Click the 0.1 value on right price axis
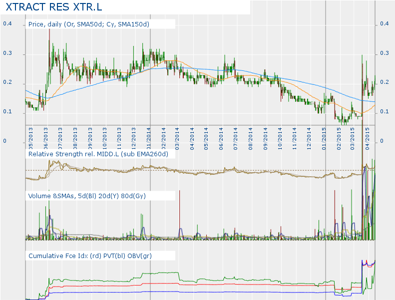 tap(385, 112)
